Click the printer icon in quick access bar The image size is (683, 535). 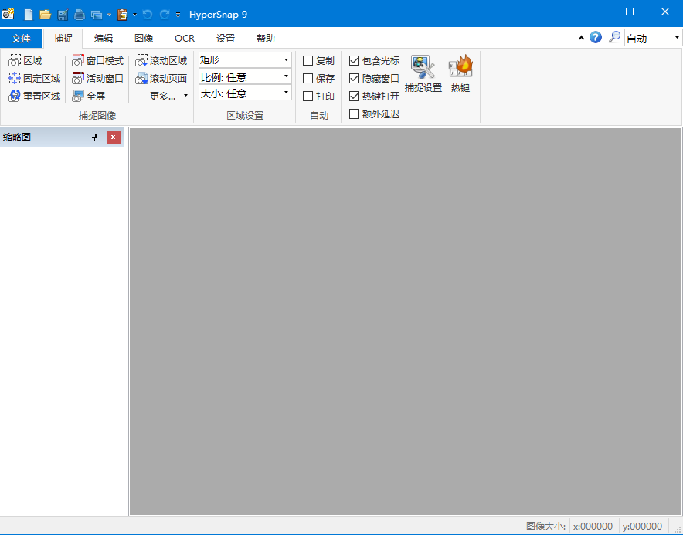coord(80,15)
